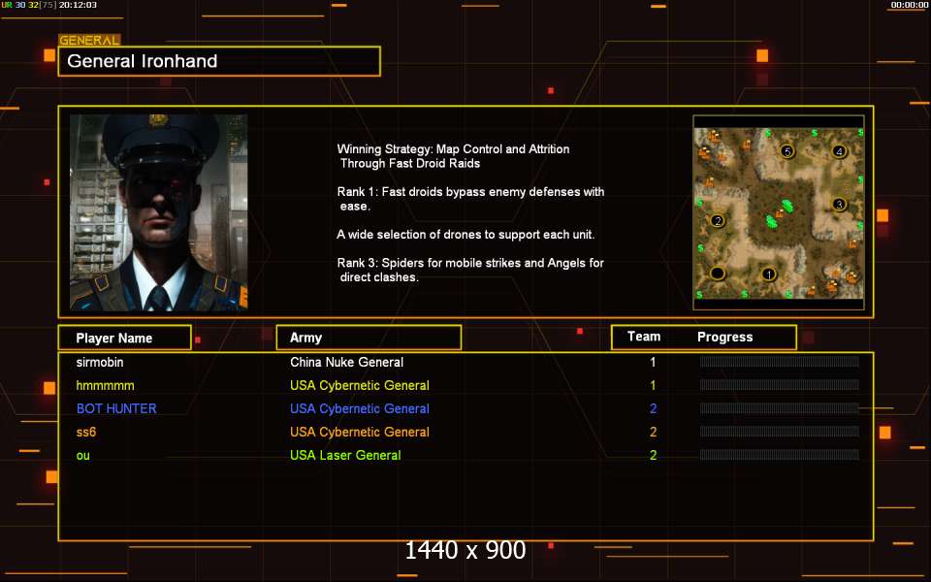Click the Rank 3 Spiders and Angels text
The width and height of the screenshot is (931, 582).
470,271
